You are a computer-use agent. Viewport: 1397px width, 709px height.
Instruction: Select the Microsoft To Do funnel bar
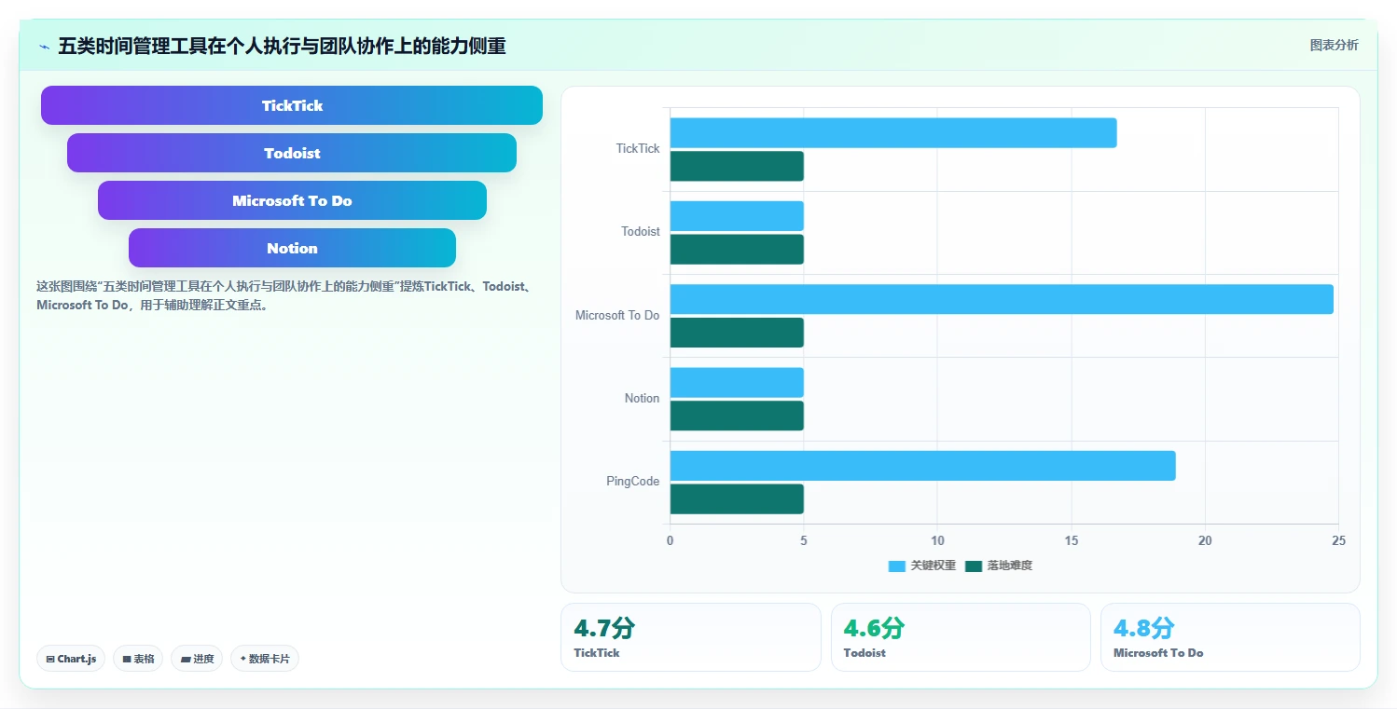[x=292, y=200]
